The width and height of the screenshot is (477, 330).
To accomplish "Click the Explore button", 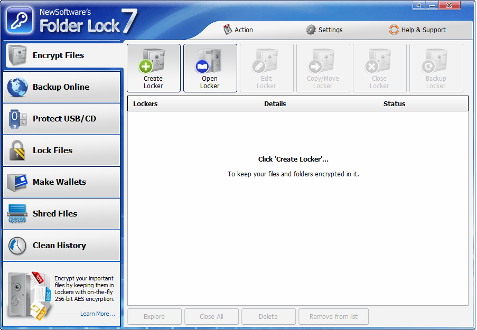I will pyautogui.click(x=154, y=317).
